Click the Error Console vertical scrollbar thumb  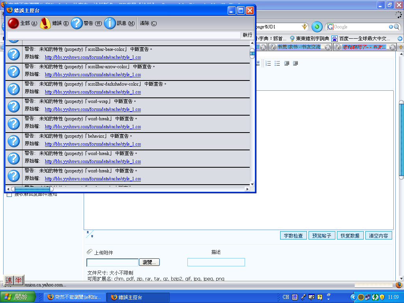252,53
